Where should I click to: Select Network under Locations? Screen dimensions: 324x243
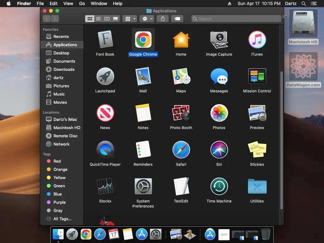pos(62,144)
